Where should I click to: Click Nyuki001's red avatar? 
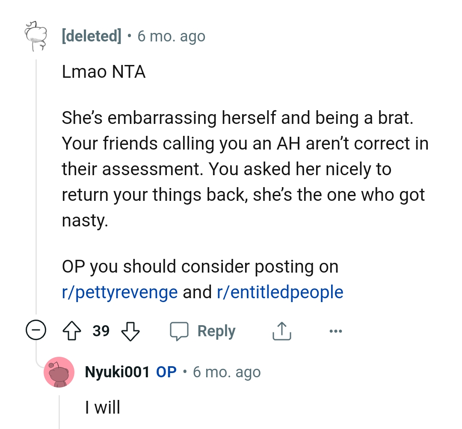59,372
